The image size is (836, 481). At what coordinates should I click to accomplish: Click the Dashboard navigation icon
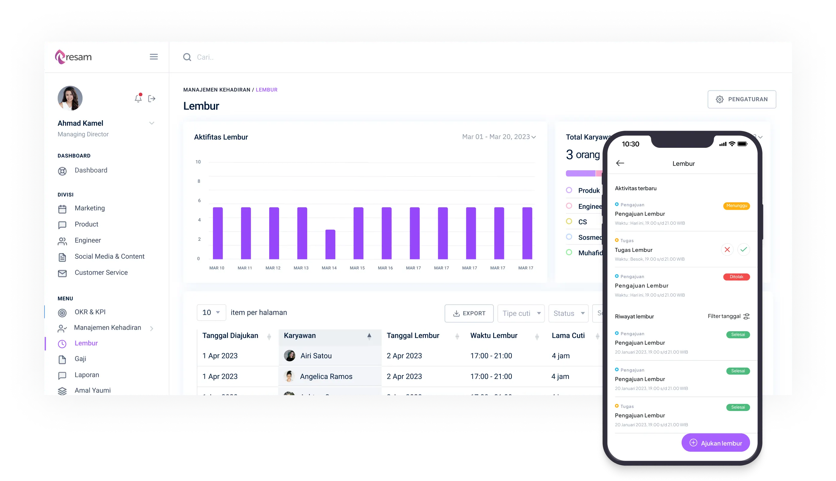click(62, 170)
